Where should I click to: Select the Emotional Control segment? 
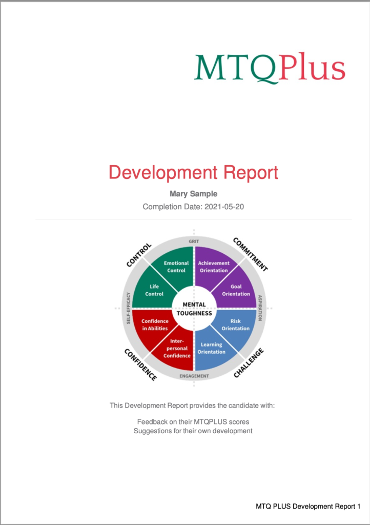click(176, 267)
